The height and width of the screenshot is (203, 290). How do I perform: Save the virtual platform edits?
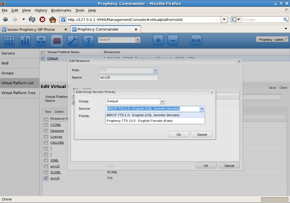pyautogui.click(x=272, y=88)
